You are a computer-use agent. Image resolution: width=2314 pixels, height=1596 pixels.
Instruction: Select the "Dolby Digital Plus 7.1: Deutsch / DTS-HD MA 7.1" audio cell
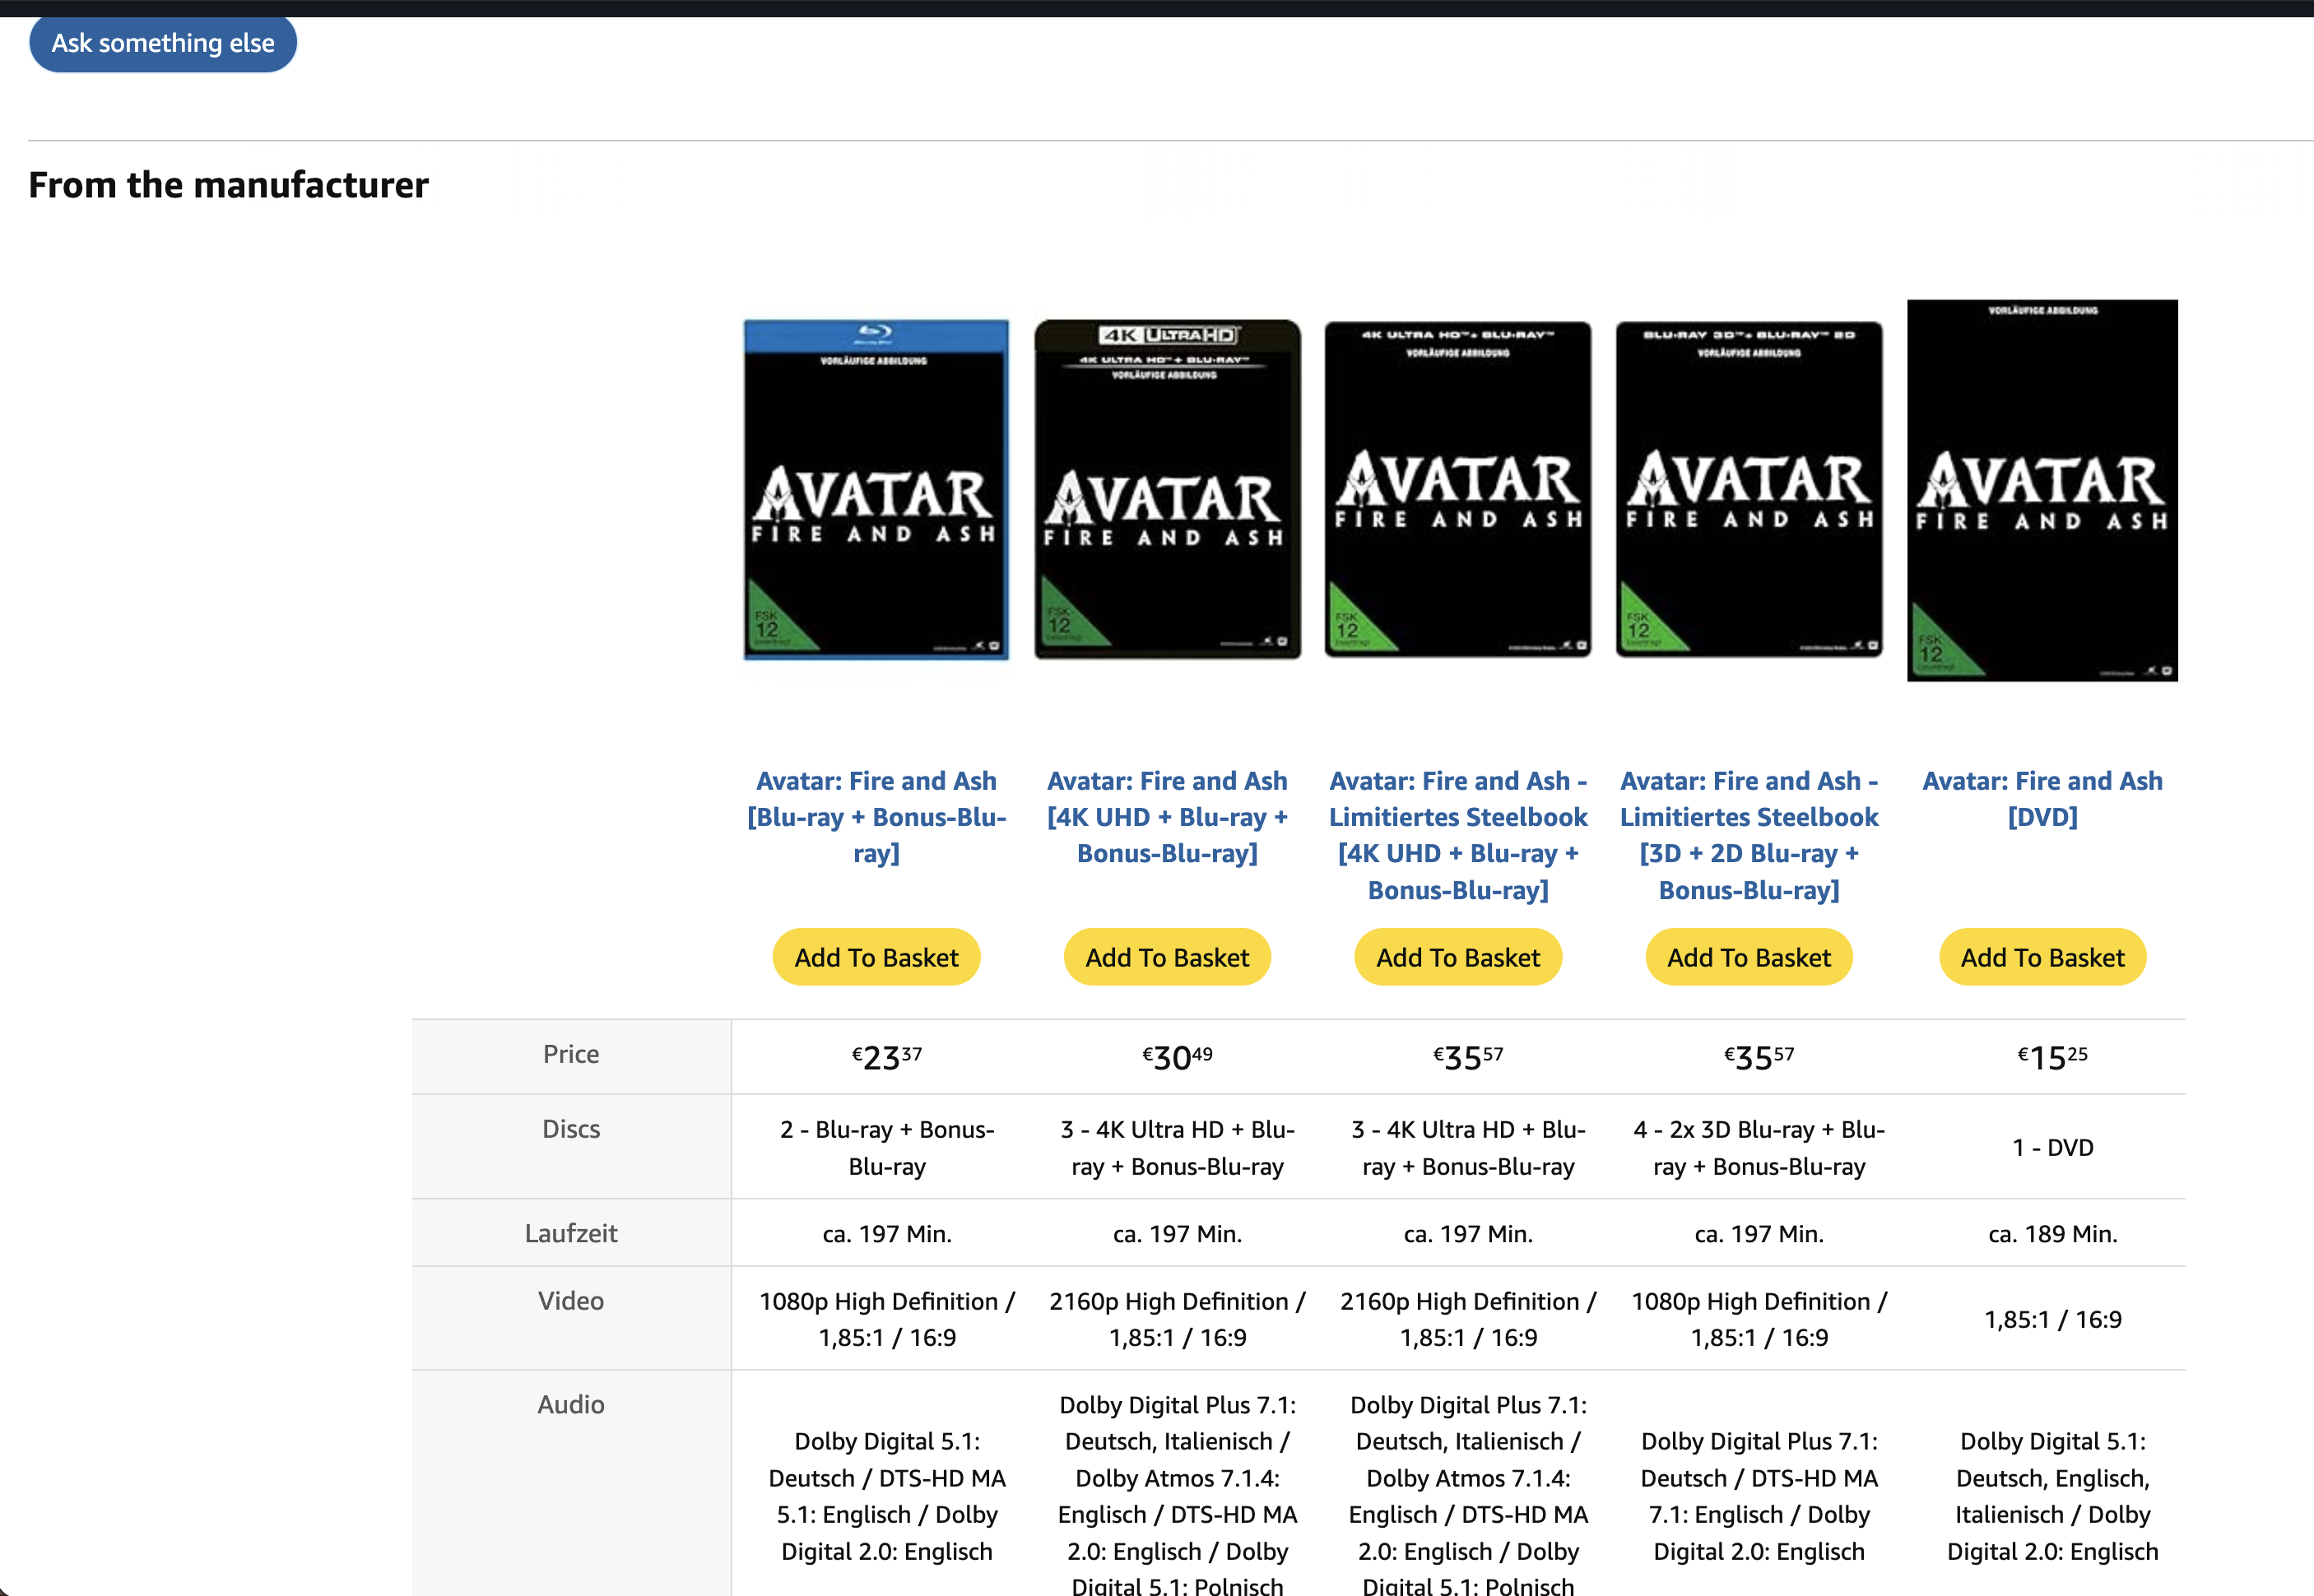[x=1759, y=1496]
